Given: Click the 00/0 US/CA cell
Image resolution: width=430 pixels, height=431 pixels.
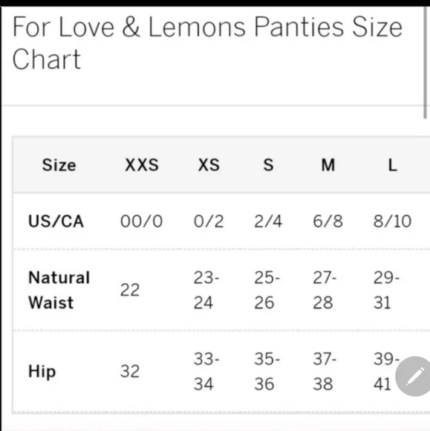Looking at the screenshot, I should [142, 221].
